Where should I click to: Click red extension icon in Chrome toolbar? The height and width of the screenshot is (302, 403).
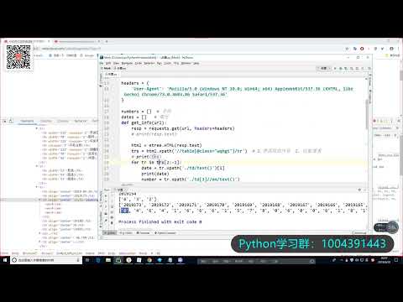pyautogui.click(x=362, y=49)
